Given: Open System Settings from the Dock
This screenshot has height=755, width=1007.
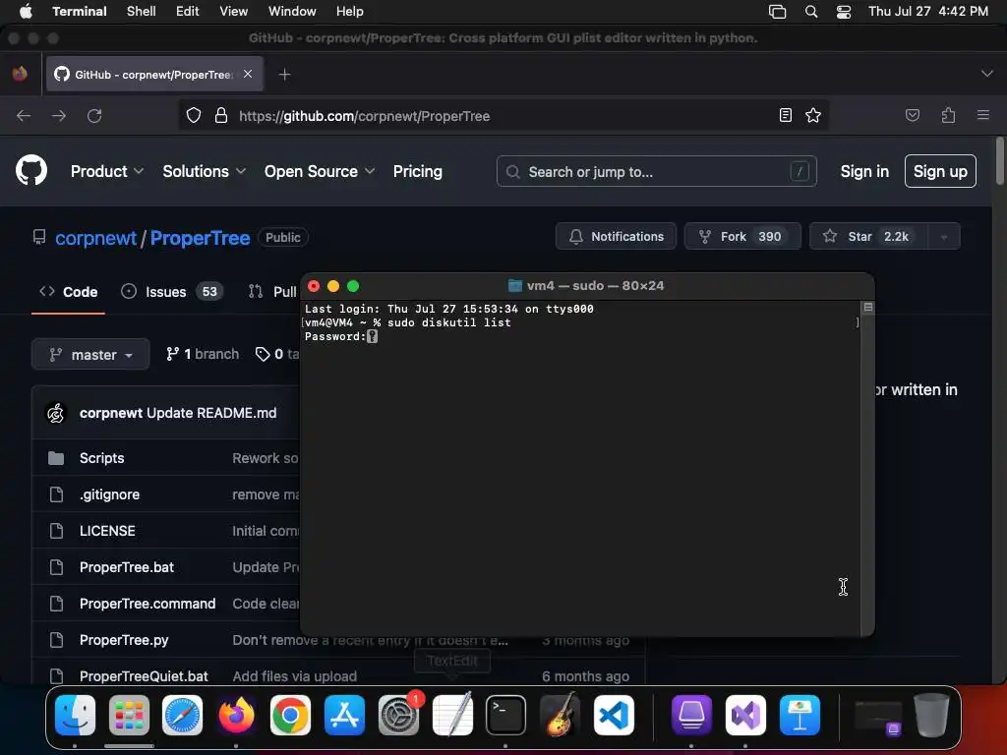Looking at the screenshot, I should pyautogui.click(x=398, y=715).
